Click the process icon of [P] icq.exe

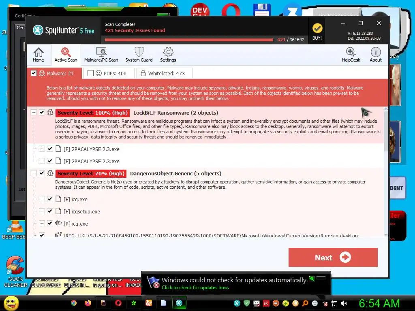[x=58, y=224]
